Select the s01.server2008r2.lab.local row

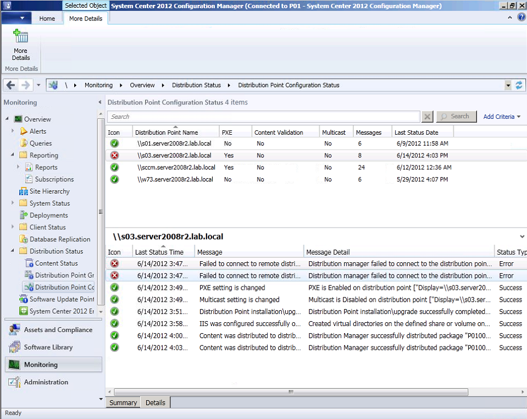[x=316, y=144]
